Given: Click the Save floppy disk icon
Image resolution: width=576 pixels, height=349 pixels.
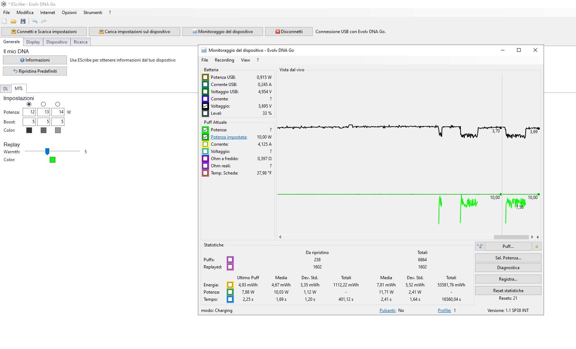Looking at the screenshot, I should [x=23, y=21].
